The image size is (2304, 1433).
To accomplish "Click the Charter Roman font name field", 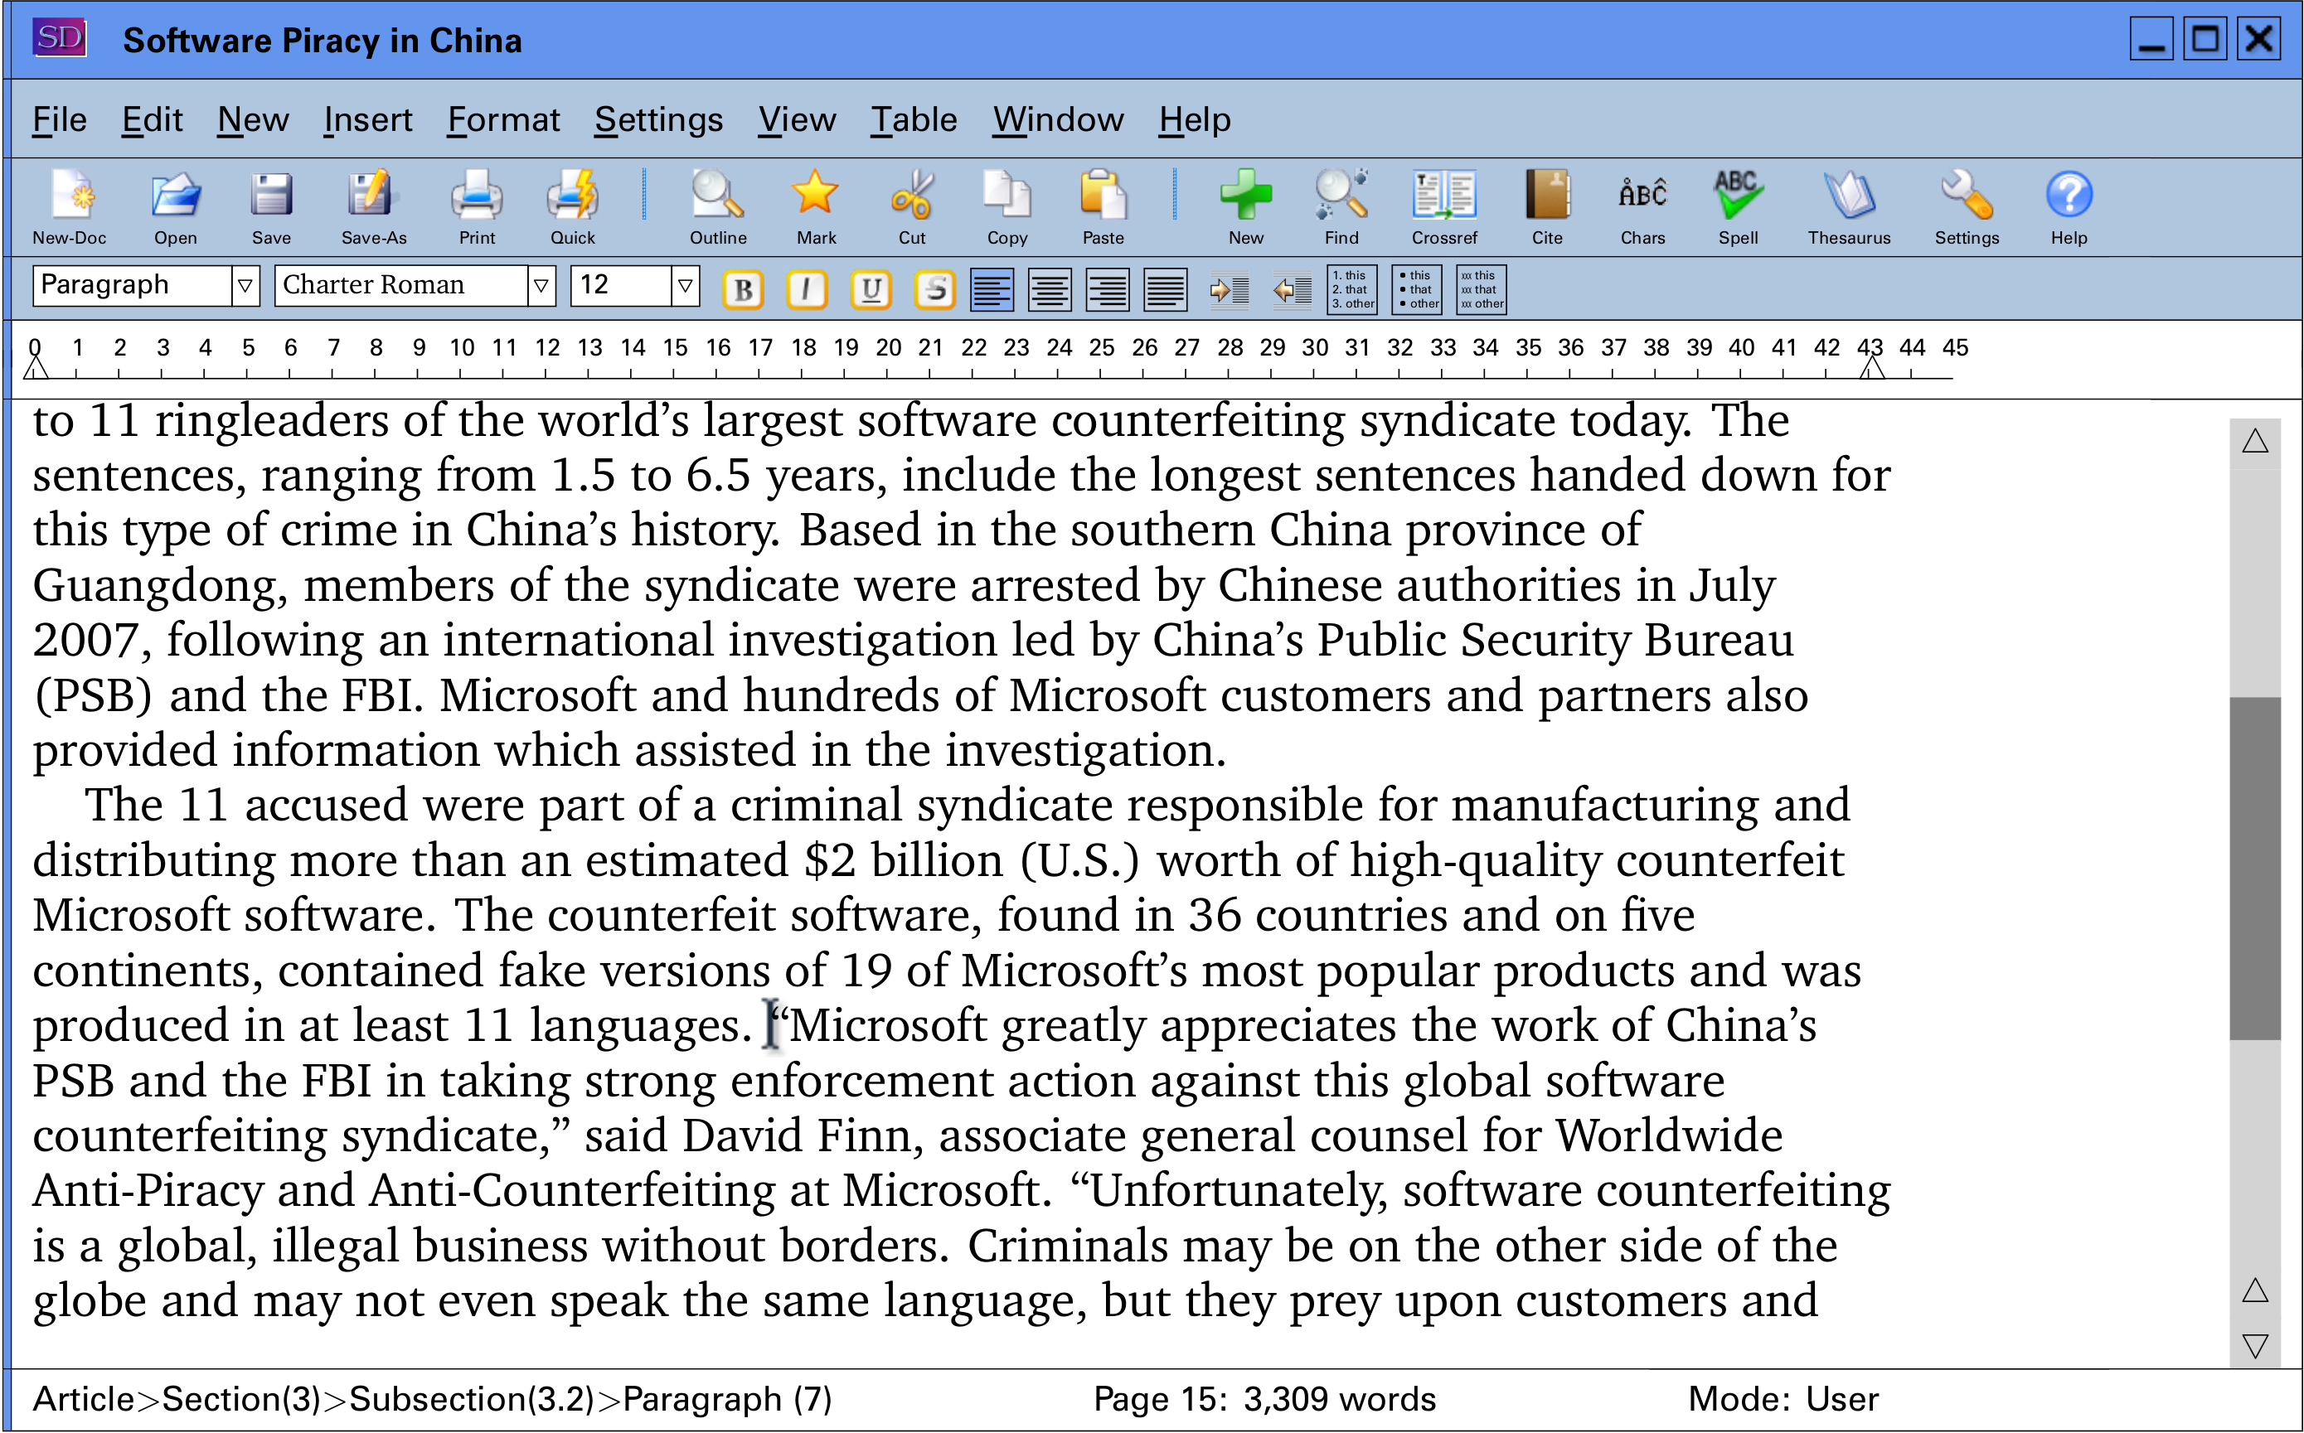I will pyautogui.click(x=401, y=285).
